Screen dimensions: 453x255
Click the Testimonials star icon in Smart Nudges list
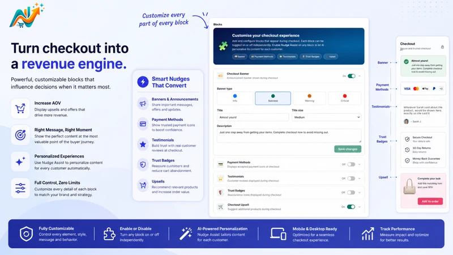[143, 144]
